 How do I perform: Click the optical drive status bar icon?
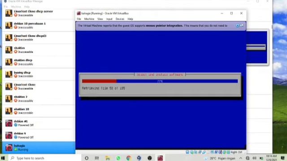[191, 152]
